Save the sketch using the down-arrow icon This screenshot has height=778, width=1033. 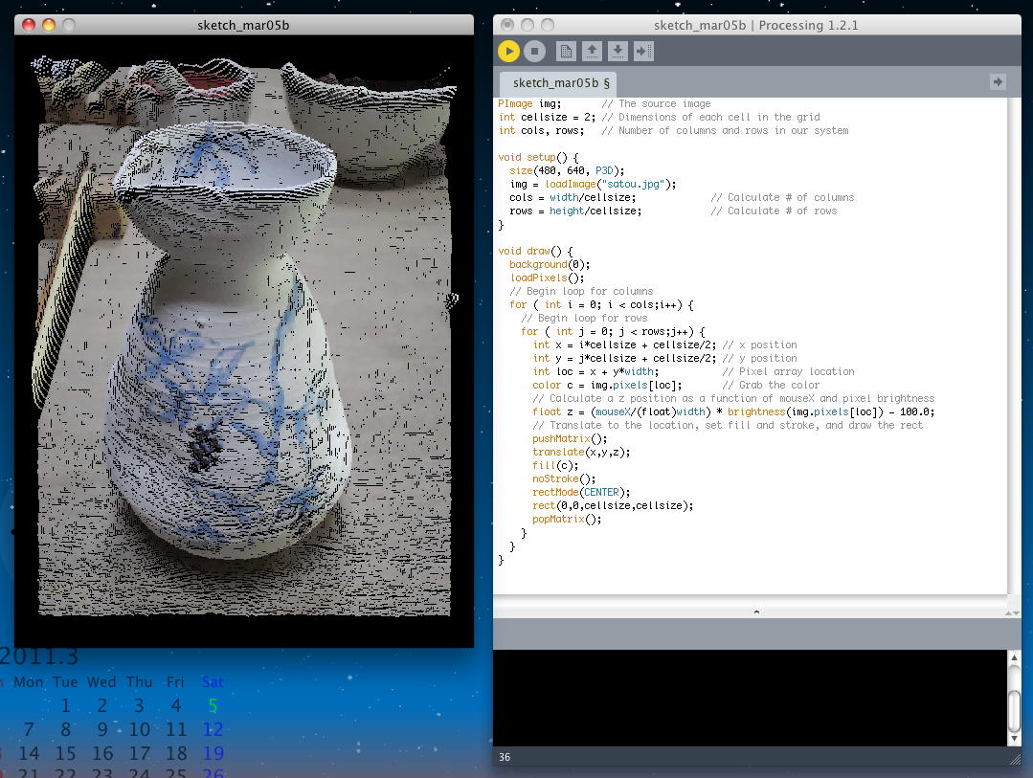click(x=618, y=51)
